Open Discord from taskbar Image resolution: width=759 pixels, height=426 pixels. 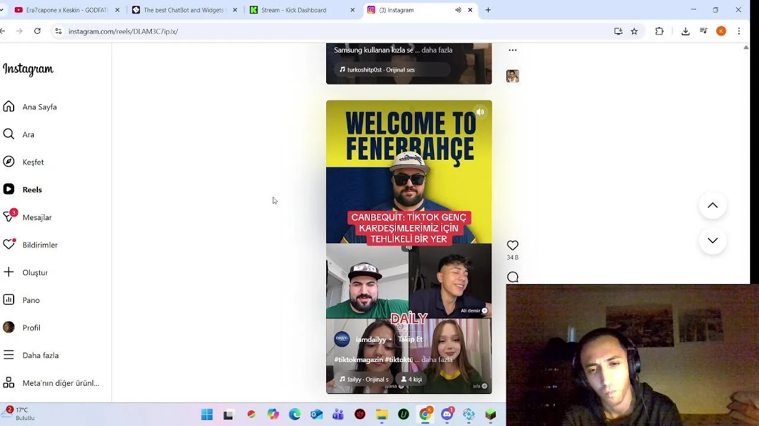(447, 415)
